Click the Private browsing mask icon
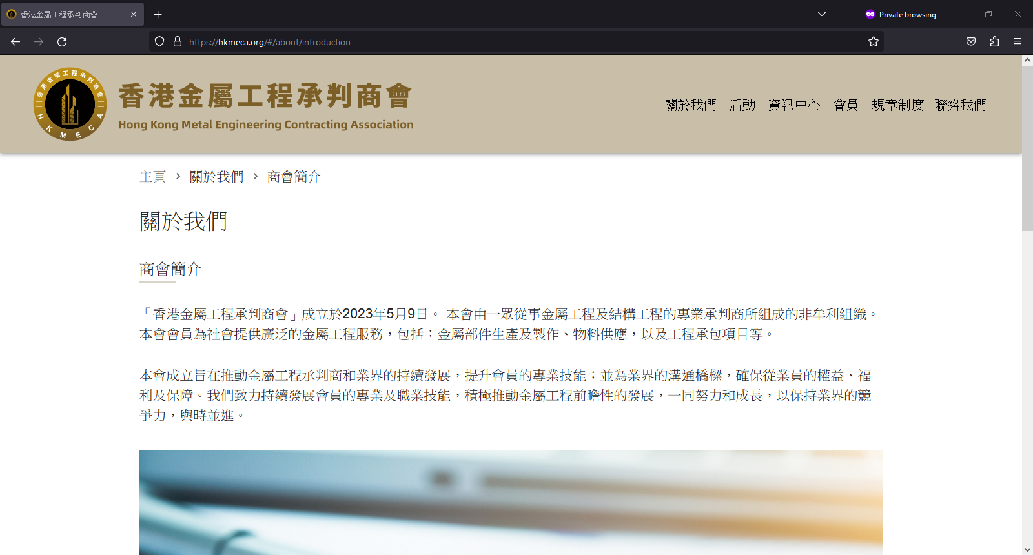 (870, 14)
